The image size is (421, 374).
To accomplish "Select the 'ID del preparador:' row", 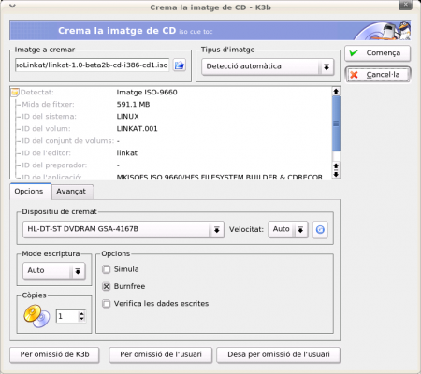I will (x=171, y=165).
